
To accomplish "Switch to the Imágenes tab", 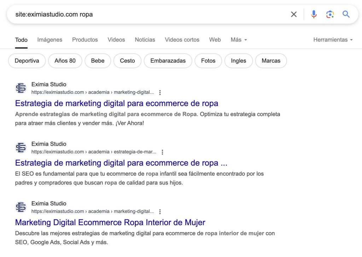I will click(x=50, y=40).
